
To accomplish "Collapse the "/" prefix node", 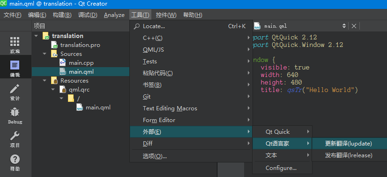I will click(x=61, y=99).
